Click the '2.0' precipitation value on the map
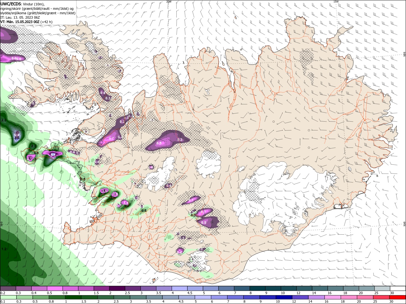This screenshot has width=406, height=304. pos(115,194)
